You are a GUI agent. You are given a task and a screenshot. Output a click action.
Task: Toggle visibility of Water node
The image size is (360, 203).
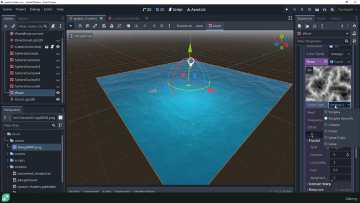58,92
